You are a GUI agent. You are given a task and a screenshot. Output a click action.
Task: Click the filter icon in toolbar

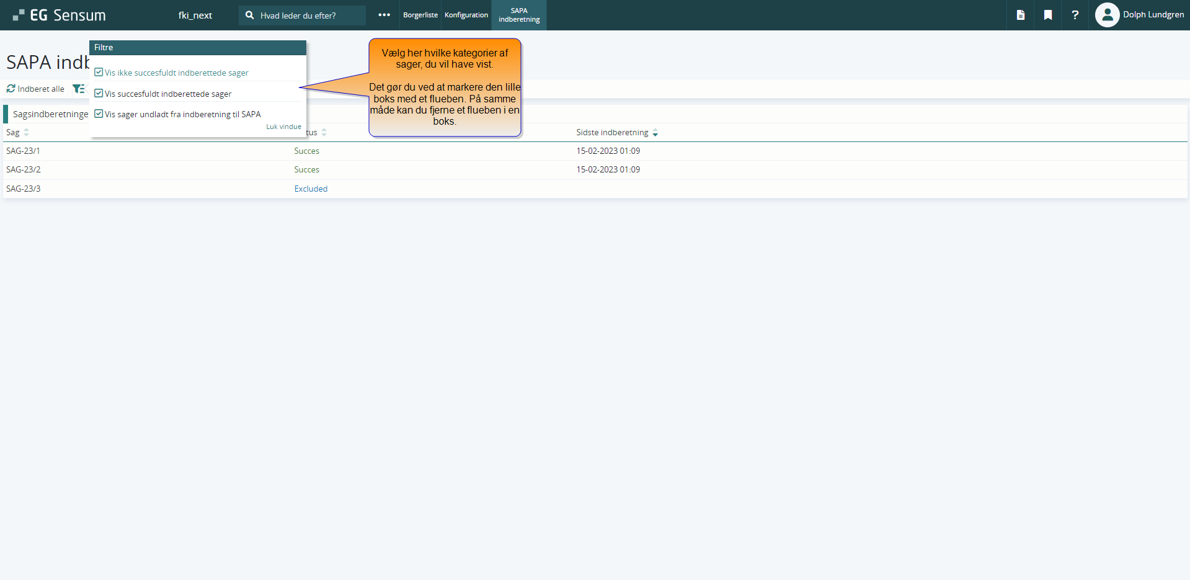pyautogui.click(x=78, y=89)
